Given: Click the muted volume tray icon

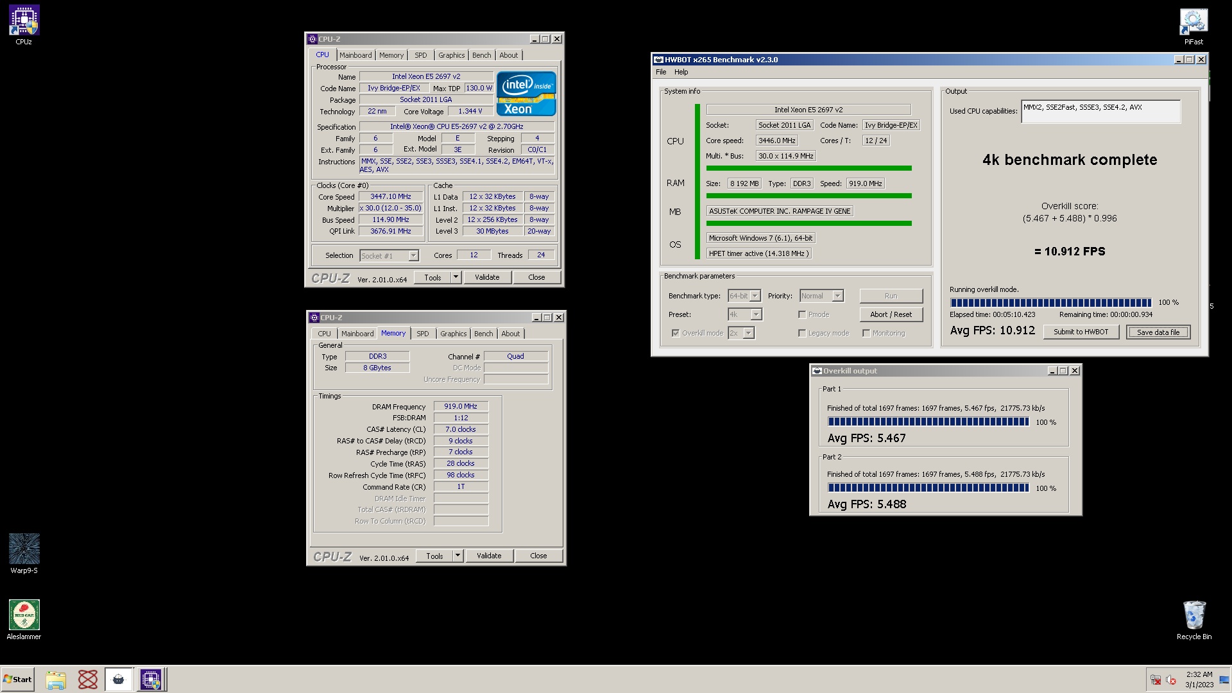Looking at the screenshot, I should pyautogui.click(x=1171, y=680).
